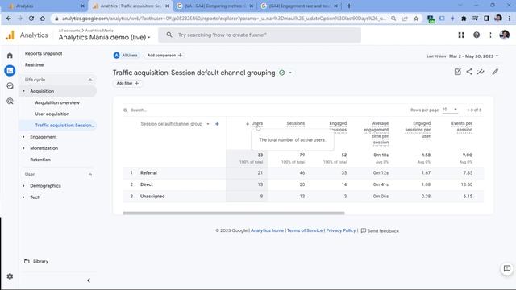
Task: Open Terms of Service link
Action: [305, 230]
